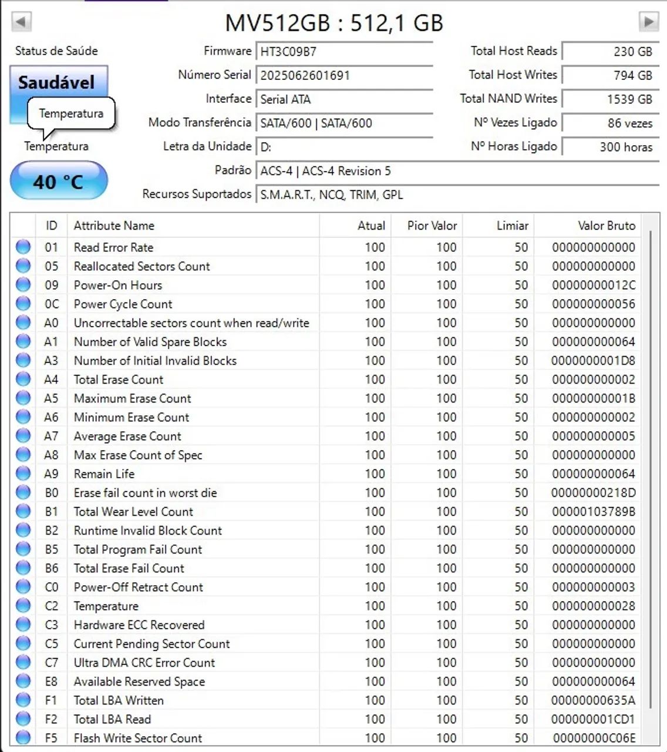Viewport: 667px width, 752px height.
Task: Click the S.M.A.R.T., NCQ, TRIM, GPL field
Action: click(457, 194)
